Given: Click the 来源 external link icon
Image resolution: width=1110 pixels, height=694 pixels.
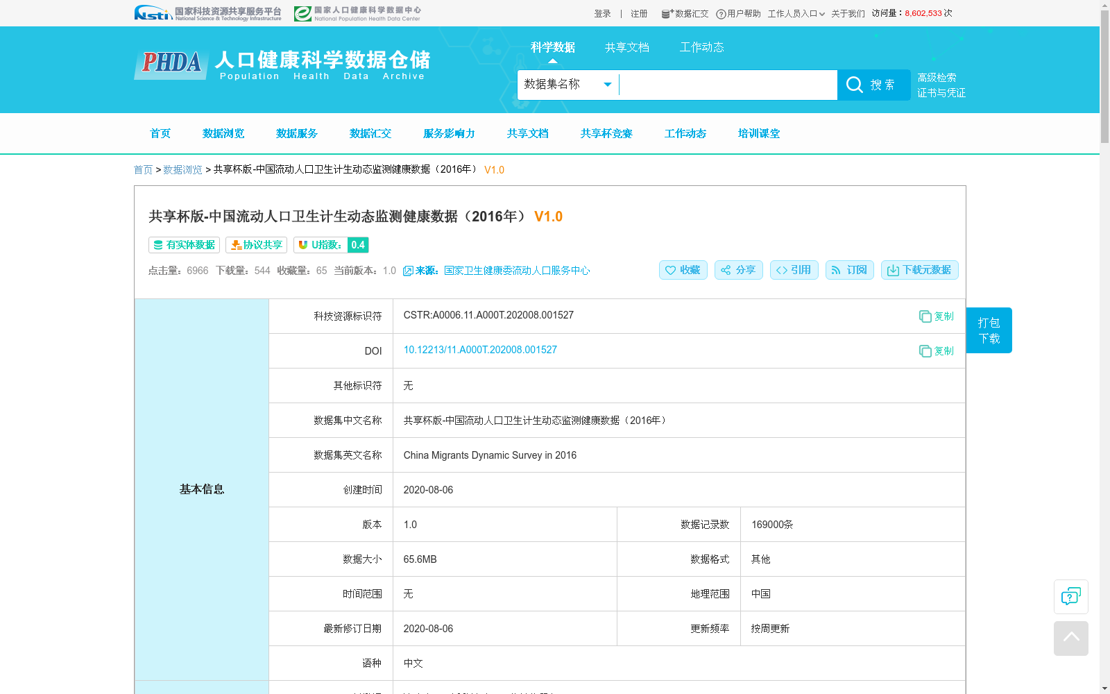Looking at the screenshot, I should click(x=408, y=271).
